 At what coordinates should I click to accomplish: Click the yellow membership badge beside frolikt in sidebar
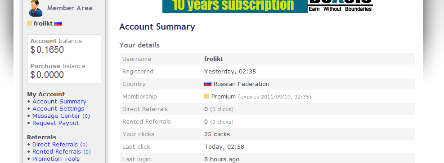tap(29, 23)
